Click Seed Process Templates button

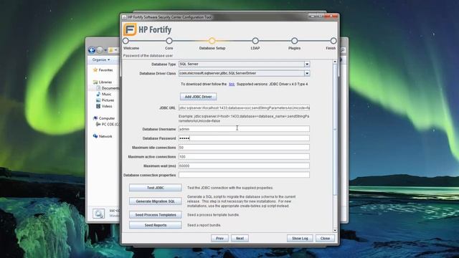(x=156, y=215)
